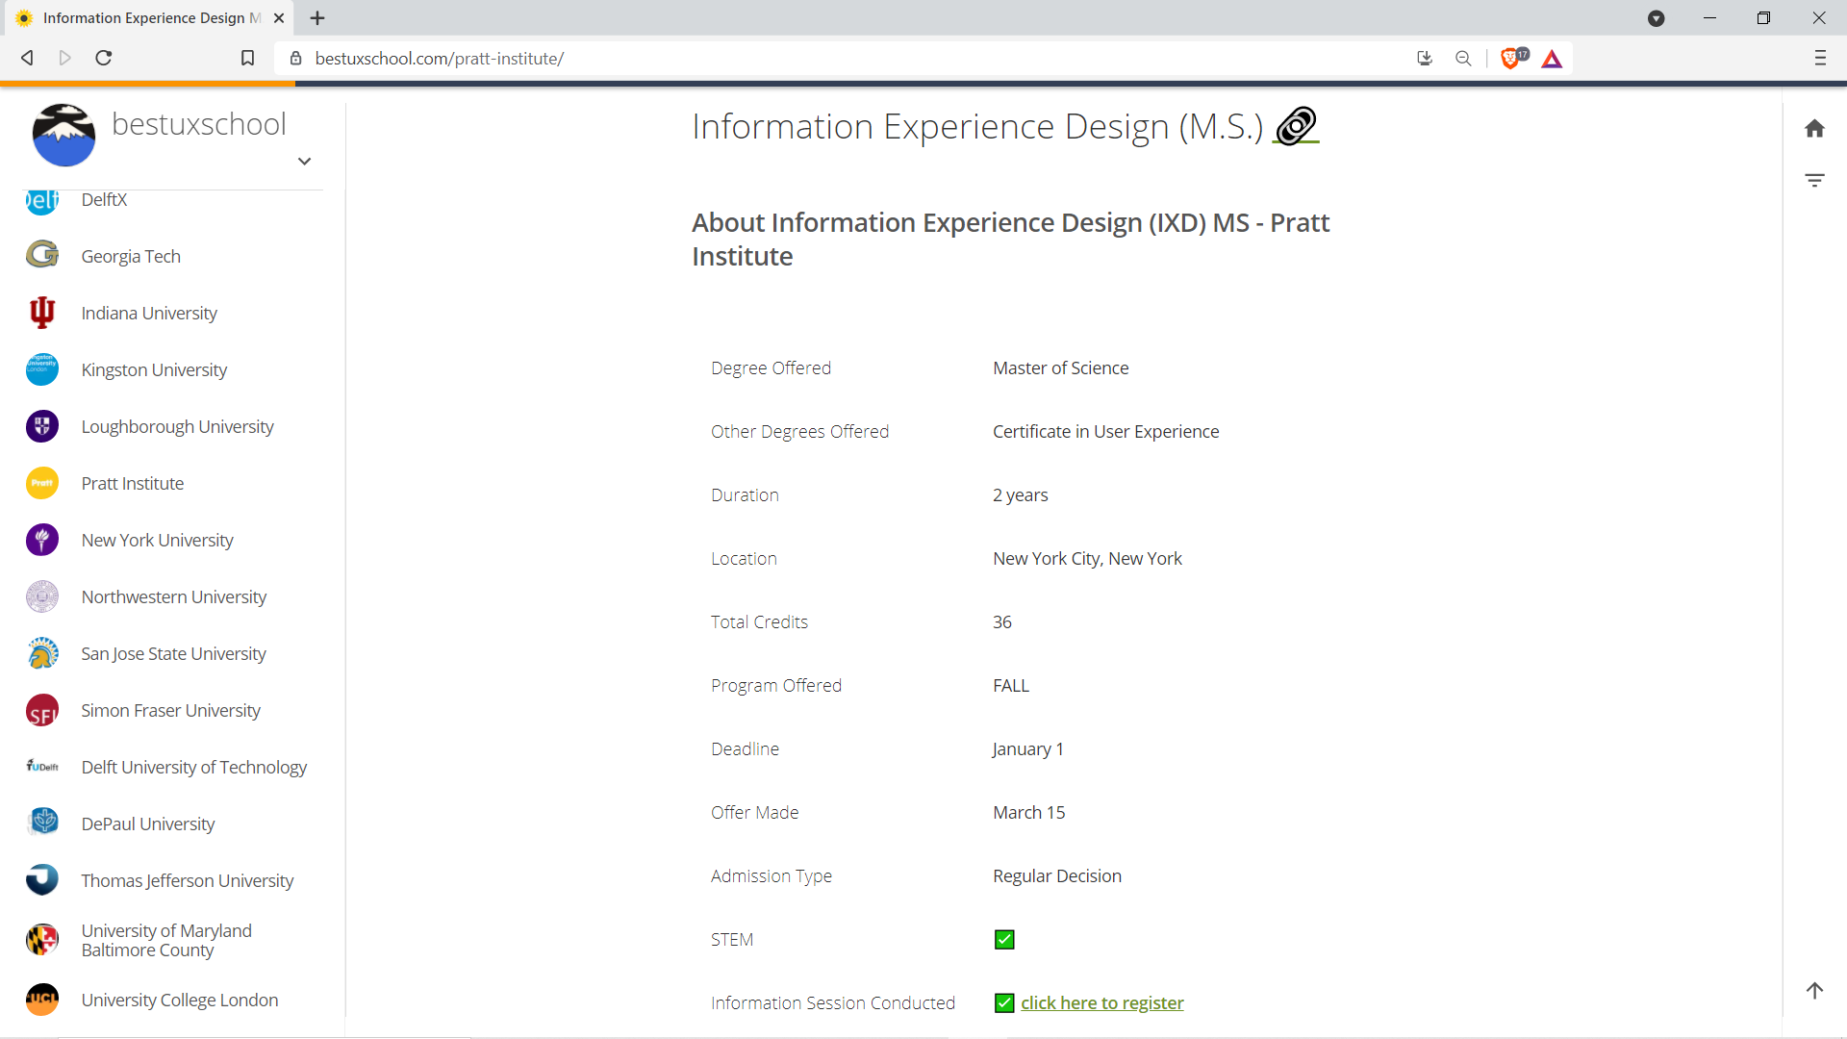Reload the page
This screenshot has height=1039, width=1847.
[x=104, y=59]
